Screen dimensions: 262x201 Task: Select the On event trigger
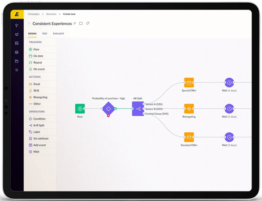40,69
